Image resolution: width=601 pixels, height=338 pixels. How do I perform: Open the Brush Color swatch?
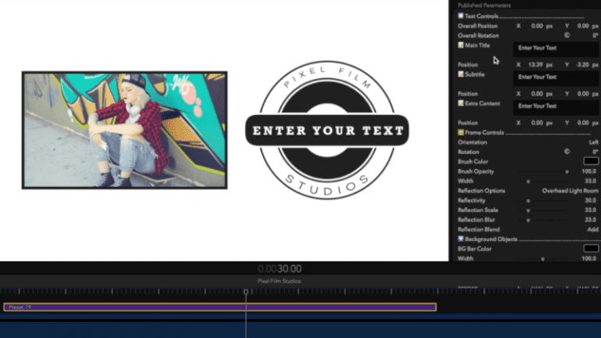(591, 161)
